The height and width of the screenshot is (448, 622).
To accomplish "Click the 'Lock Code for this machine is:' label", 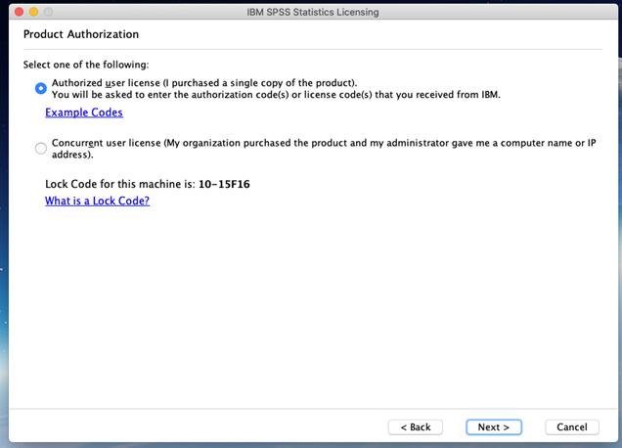I will [120, 184].
